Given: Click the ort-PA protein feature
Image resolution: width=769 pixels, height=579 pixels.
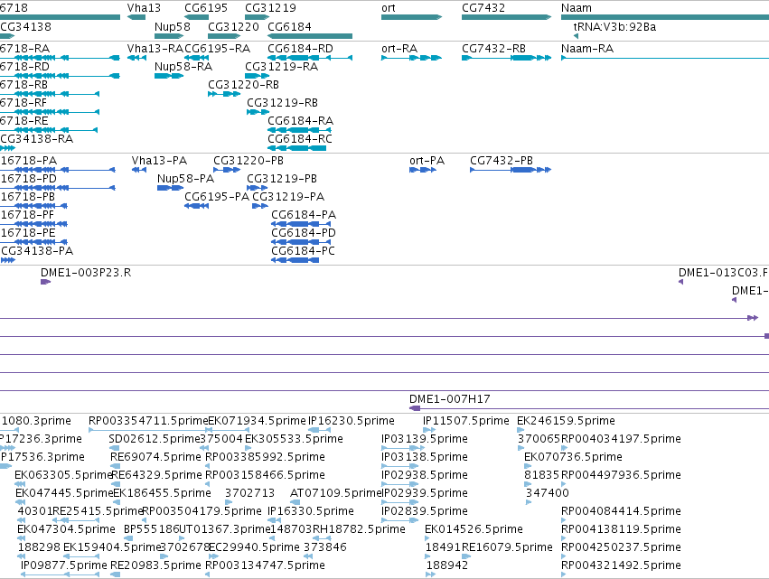Looking at the screenshot, I should click(x=423, y=170).
